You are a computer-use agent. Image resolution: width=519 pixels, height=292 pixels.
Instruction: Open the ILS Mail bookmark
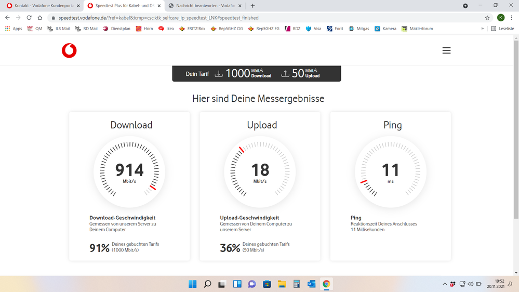point(59,29)
